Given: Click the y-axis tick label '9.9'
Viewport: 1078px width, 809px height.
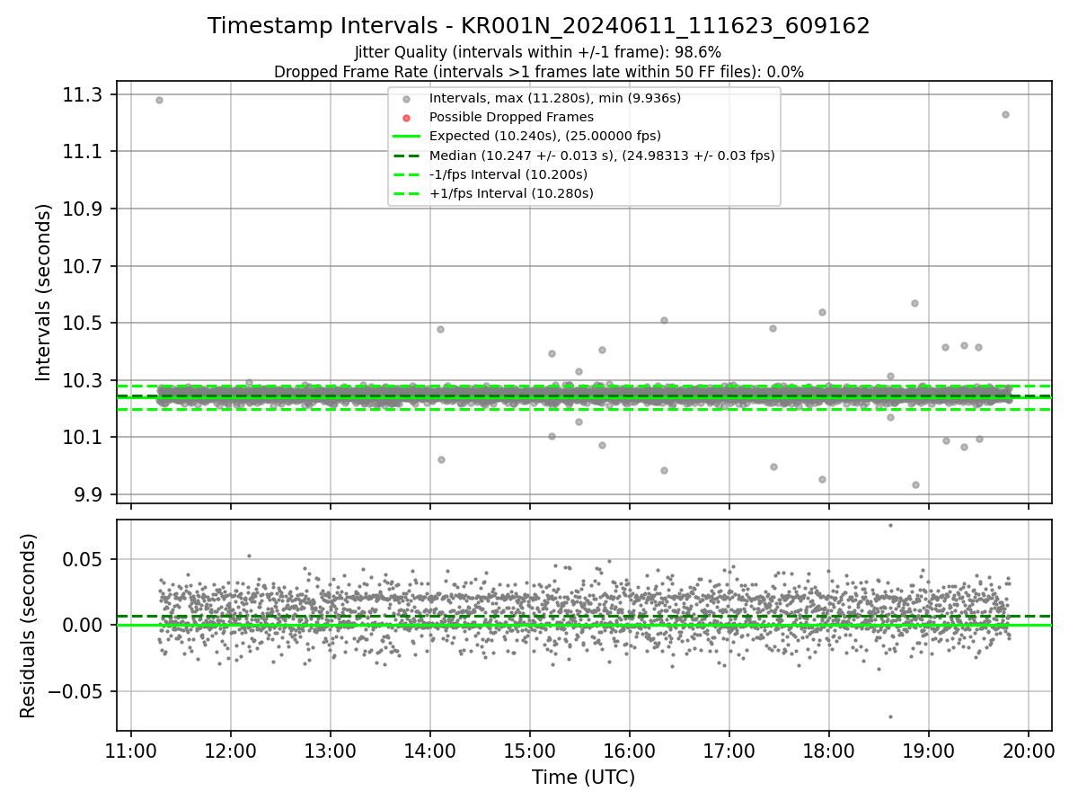Looking at the screenshot, I should pos(91,494).
